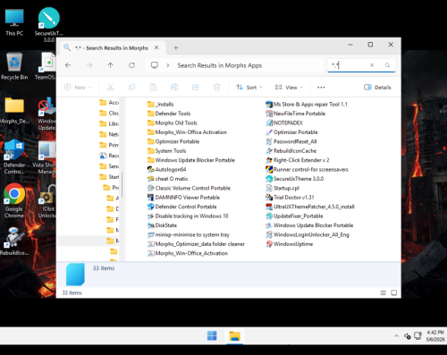This screenshot has width=447, height=355.
Task: Click the Cut toolbar icon
Action: tap(111, 87)
